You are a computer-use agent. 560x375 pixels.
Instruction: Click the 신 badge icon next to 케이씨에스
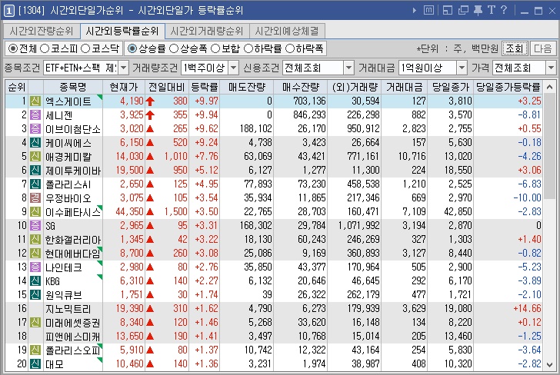[x=35, y=143]
